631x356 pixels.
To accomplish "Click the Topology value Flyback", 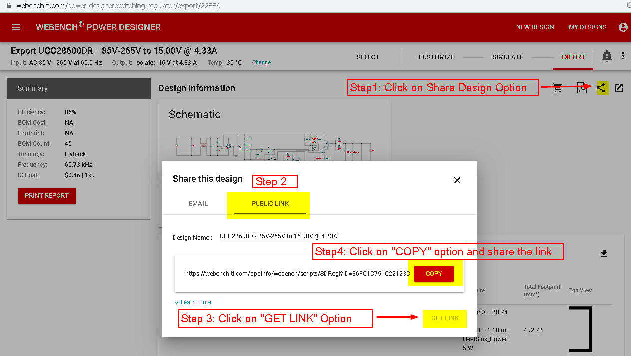I will [75, 154].
